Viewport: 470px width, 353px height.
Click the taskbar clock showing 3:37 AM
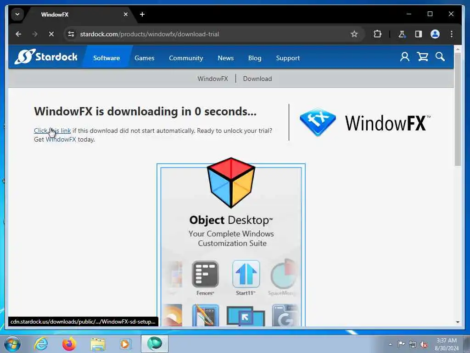447,344
